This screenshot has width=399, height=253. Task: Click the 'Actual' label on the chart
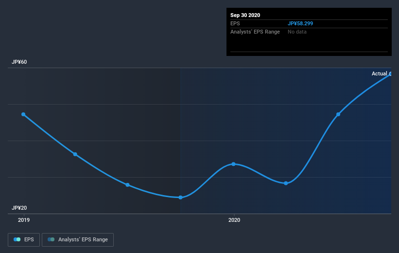[x=379, y=73]
